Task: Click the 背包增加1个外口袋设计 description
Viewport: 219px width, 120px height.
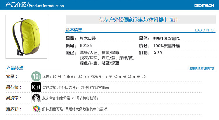Action: (75, 87)
